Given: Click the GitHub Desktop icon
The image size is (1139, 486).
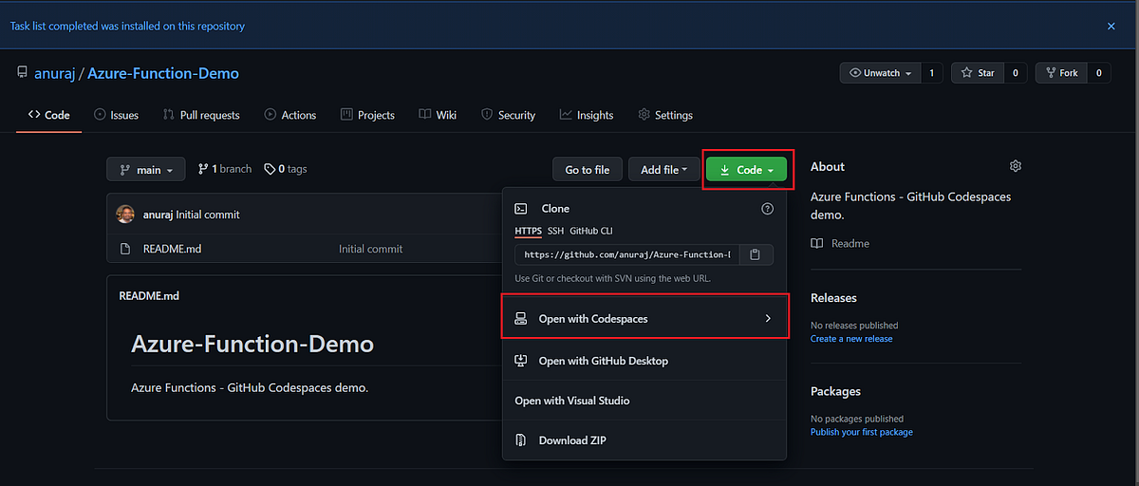Looking at the screenshot, I should pyautogui.click(x=520, y=361).
